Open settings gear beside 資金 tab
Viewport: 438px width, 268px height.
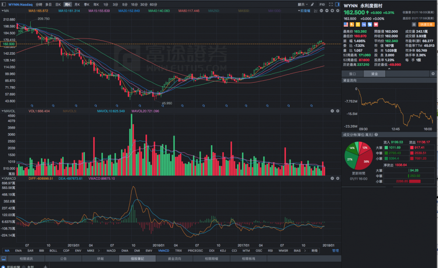click(x=434, y=74)
